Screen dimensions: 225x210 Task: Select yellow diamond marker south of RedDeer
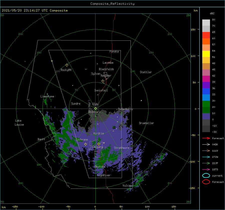tap(103, 81)
